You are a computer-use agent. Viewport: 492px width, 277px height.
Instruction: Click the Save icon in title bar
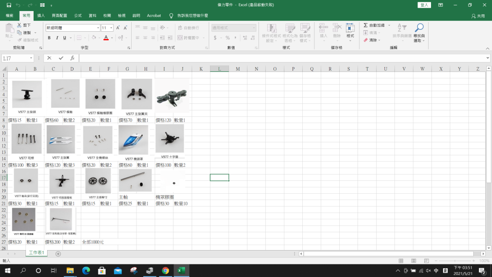(x=9, y=5)
